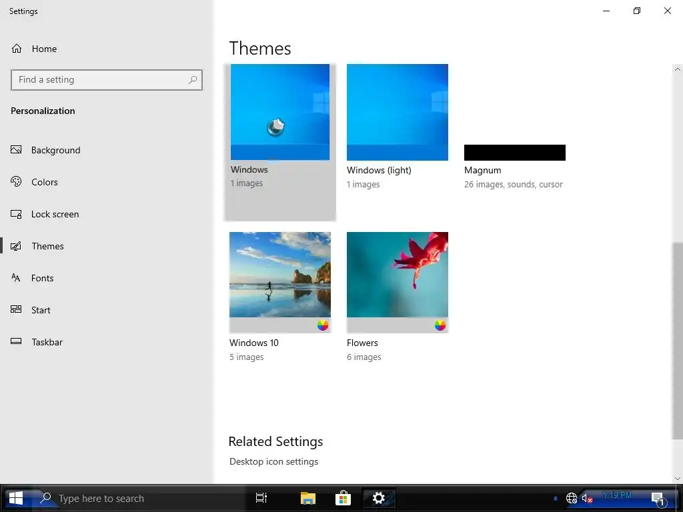
Task: Click '5 images' under Windows 10
Action: tap(247, 357)
